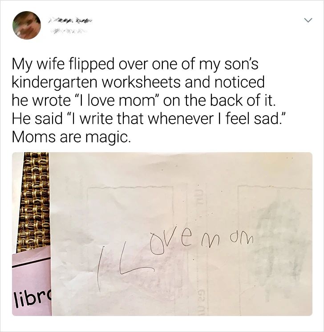Click the "kindergarten worksheets and noticed" line
Viewport: 324px width, 332px height.
[x=138, y=83]
